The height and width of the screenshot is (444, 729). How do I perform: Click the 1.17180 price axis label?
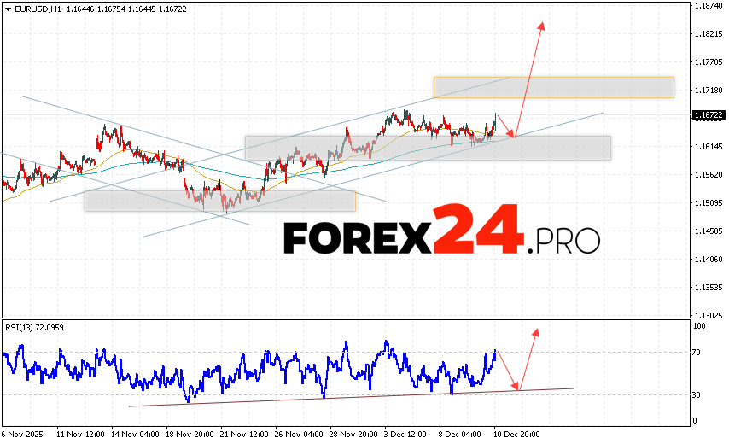click(709, 91)
